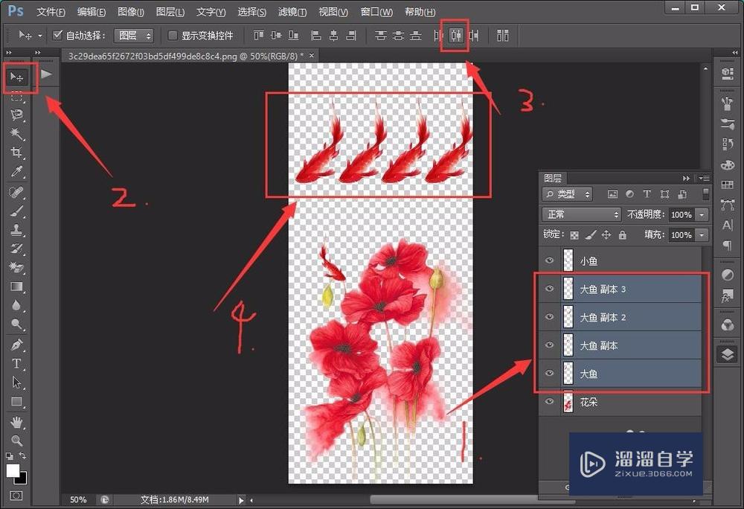Viewport: 744px width, 509px height.
Task: Toggle Quick Mask mode icon
Action: coord(16,496)
